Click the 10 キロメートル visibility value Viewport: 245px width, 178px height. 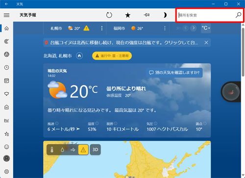point(122,129)
